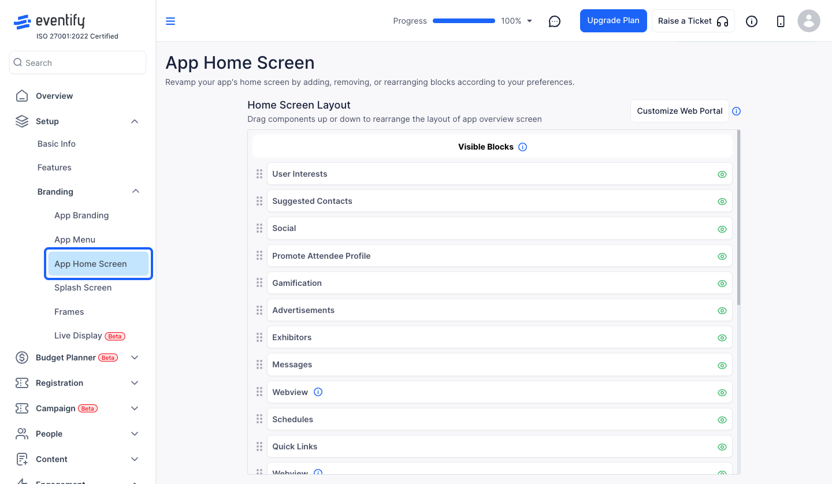832x484 pixels.
Task: Click the drag handle for Messages
Action: click(x=259, y=364)
